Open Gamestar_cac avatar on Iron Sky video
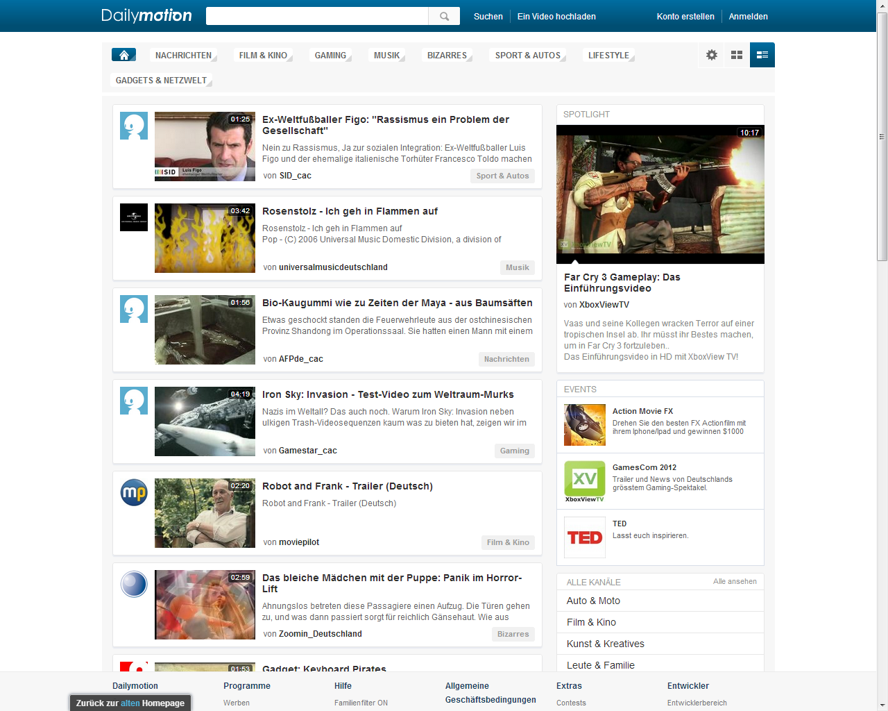Viewport: 888px width, 711px height. [134, 401]
